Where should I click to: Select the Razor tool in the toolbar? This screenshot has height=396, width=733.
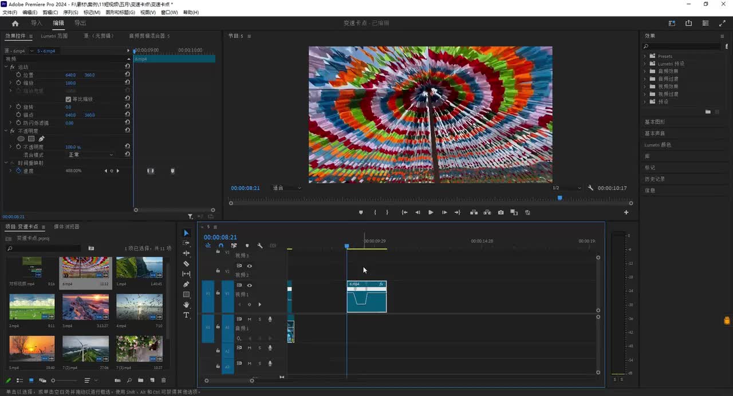tap(186, 264)
